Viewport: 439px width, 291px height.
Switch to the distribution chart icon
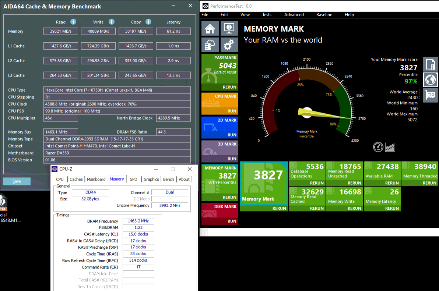click(390, 147)
